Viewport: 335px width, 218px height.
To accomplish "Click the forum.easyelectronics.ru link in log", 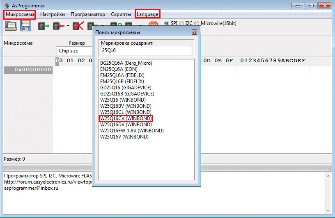I will 48,182.
